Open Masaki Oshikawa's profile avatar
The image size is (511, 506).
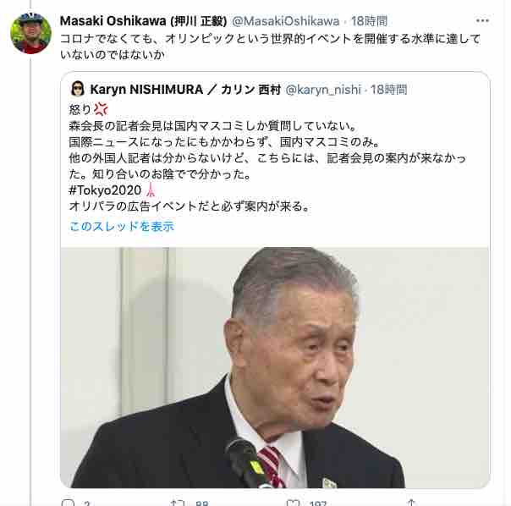click(x=30, y=33)
